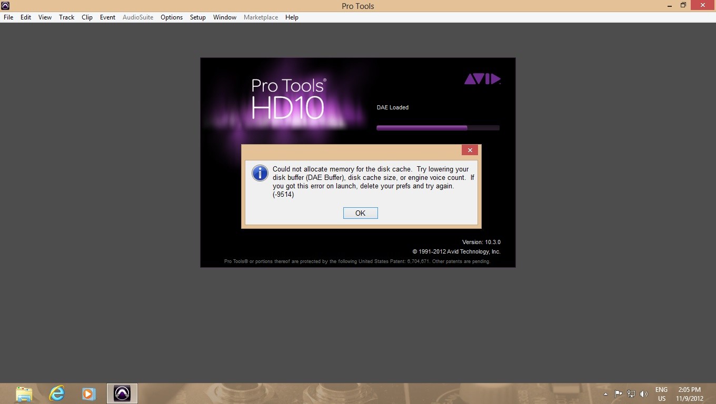The height and width of the screenshot is (404, 716).
Task: Show hidden system tray icons
Action: pyautogui.click(x=605, y=393)
